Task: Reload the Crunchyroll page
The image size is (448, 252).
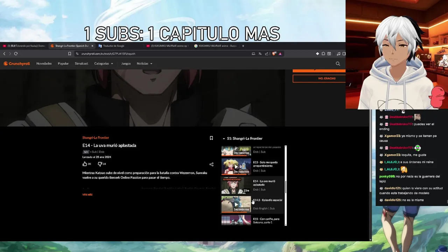Action: pyautogui.click(x=16, y=54)
